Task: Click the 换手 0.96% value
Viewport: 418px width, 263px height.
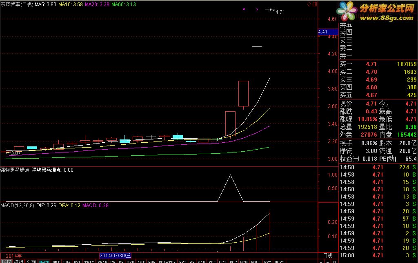Action: [x=369, y=143]
